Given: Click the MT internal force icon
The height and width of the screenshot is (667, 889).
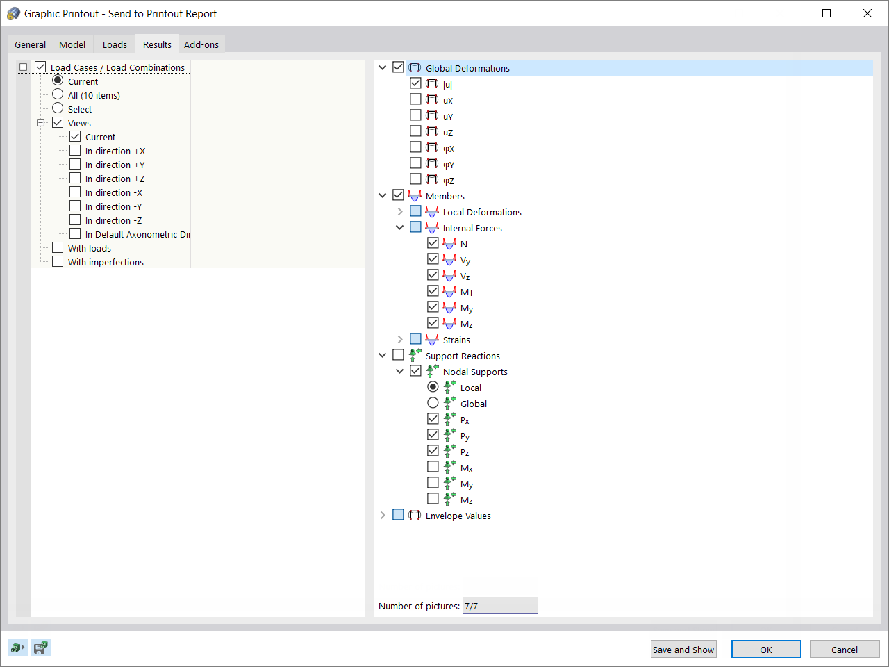Looking at the screenshot, I should 449,291.
